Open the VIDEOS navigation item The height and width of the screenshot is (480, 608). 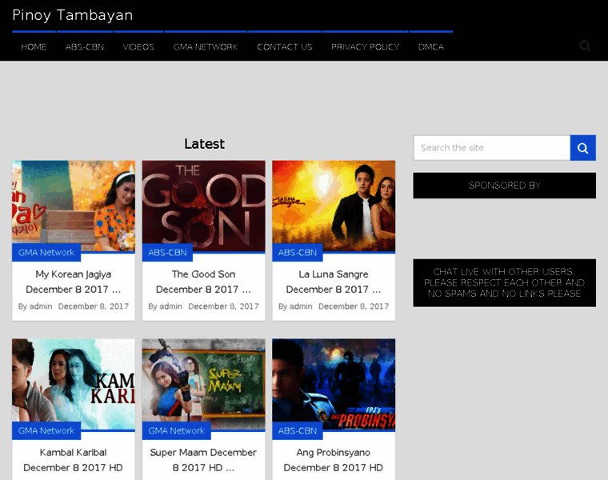click(x=138, y=47)
